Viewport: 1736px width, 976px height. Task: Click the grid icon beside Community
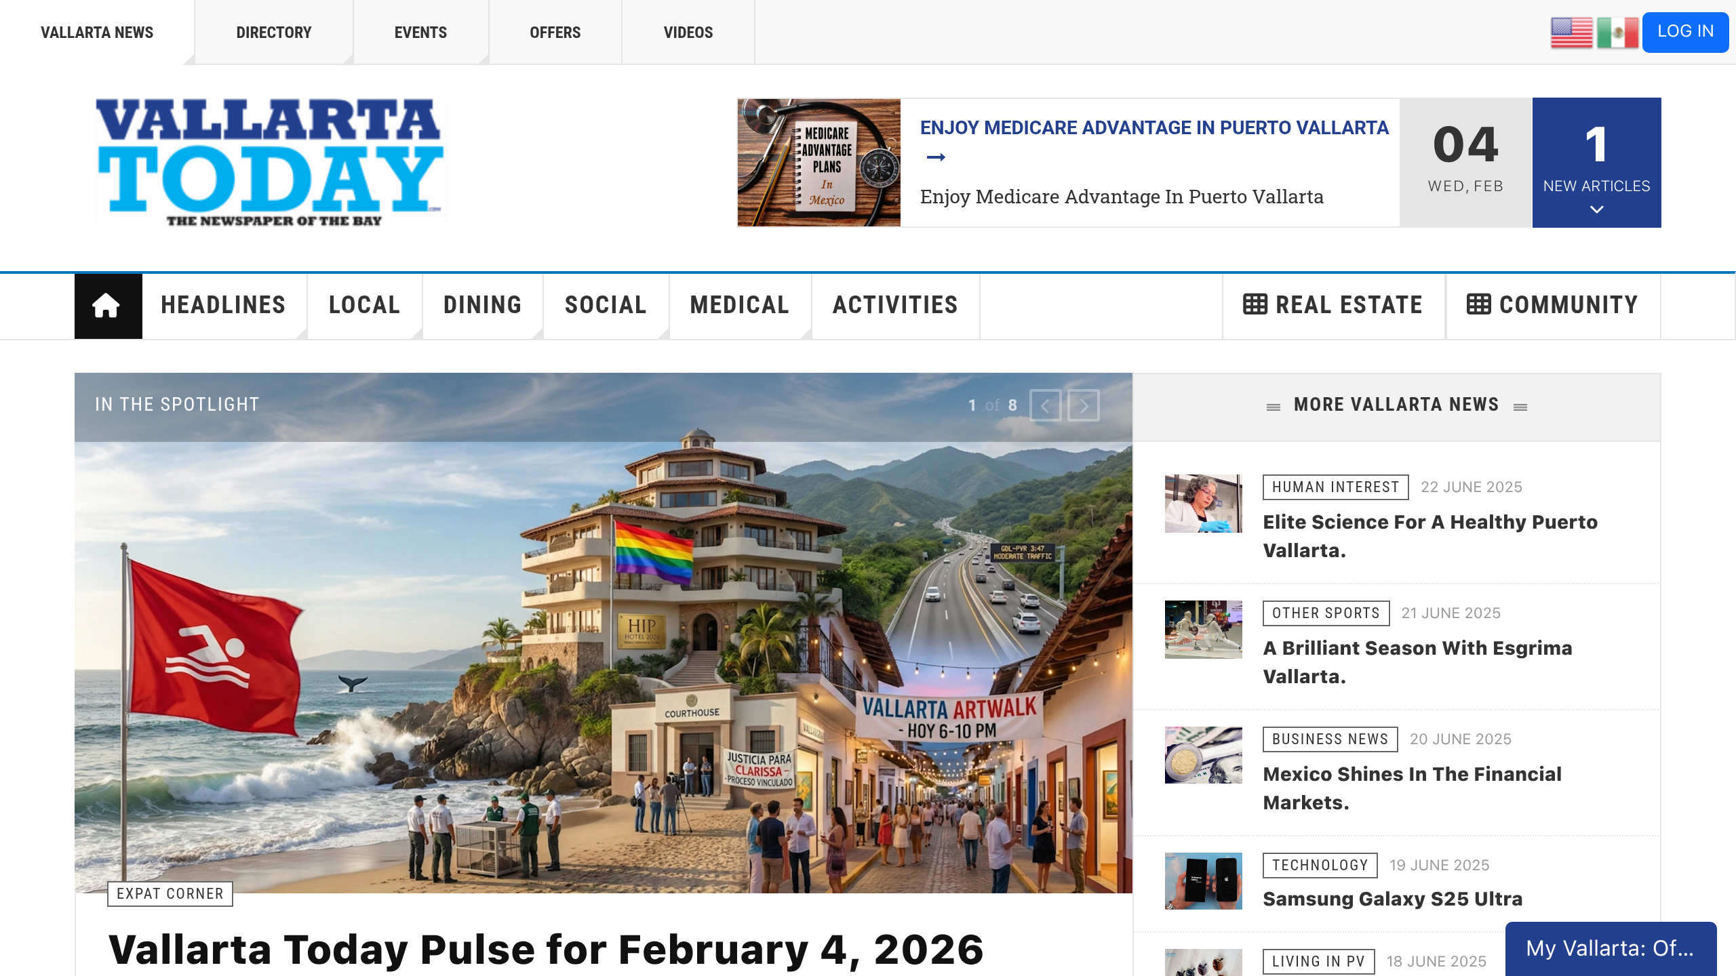[1478, 304]
